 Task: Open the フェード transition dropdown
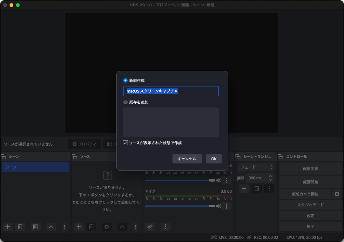(256, 167)
